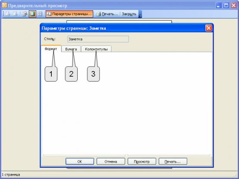Viewport: 239px width, 179px height.
Task: Open the toolbar options dropdown arrow
Action: click(140, 14)
